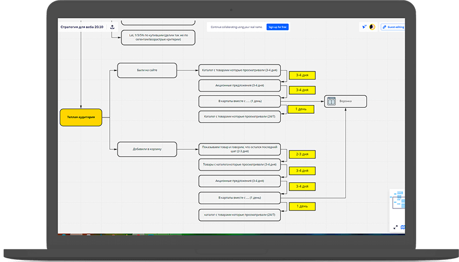Click the cursor/collaborators icon in top bar
Screen dimensions: 459x262
tap(364, 27)
